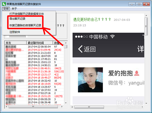Select row dated 2017-04-18 19:32:43
This screenshot has width=152, height=113.
34,81
